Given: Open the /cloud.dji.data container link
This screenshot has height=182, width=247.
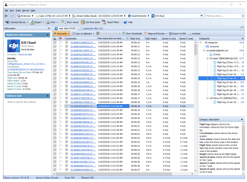Looking at the screenshot, I should tap(25, 55).
